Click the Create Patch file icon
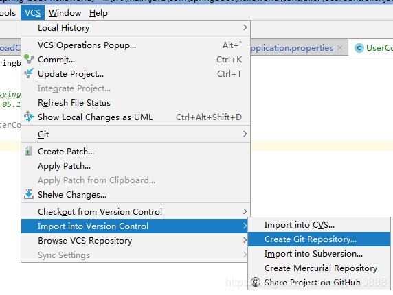Viewport: 393px width, 295px height. (29, 151)
